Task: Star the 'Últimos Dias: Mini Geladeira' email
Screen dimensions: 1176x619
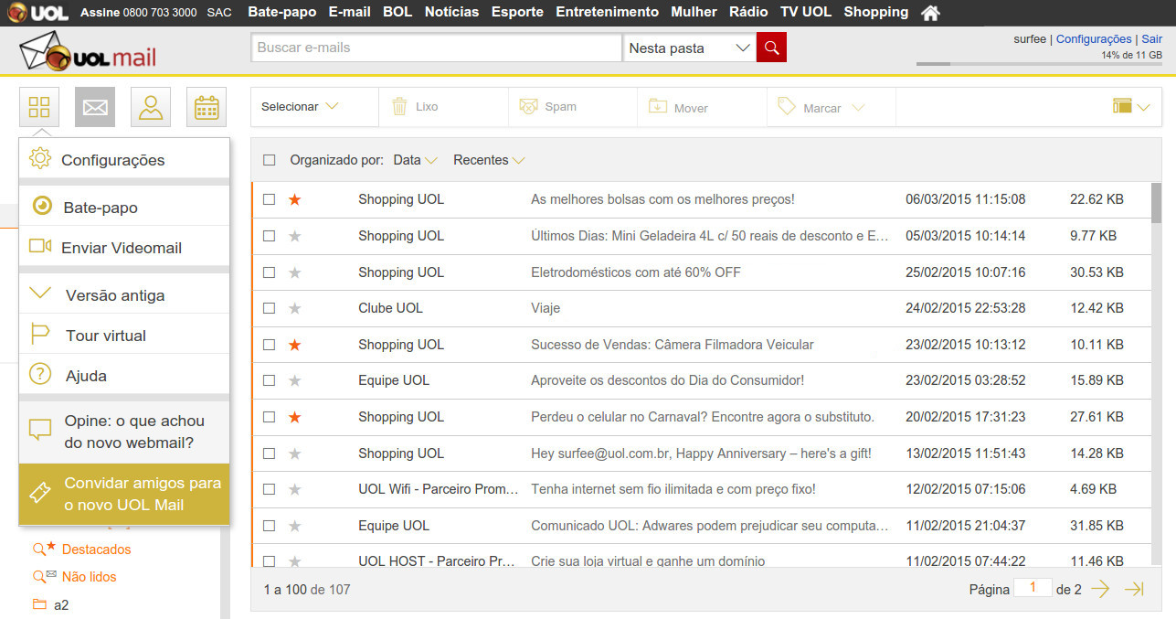Action: (x=294, y=236)
